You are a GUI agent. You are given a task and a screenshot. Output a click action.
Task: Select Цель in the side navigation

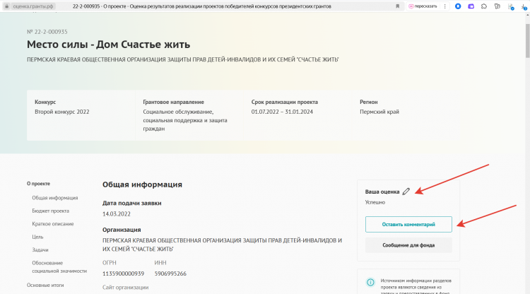pos(37,237)
